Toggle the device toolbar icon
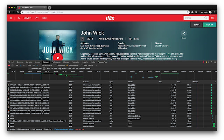The width and height of the screenshot is (224, 140). [13, 62]
